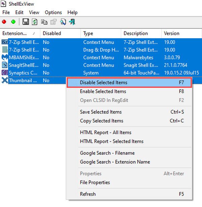Click the ShellExView title bar app icon
Viewport: 202px width, 207px height.
coord(4,4)
